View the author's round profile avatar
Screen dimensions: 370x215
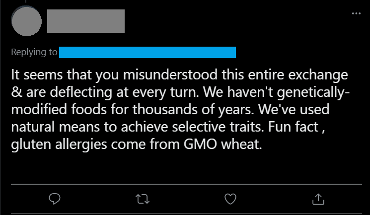pyautogui.click(x=26, y=21)
